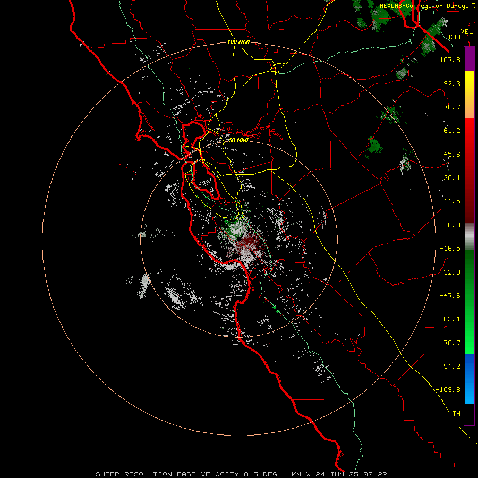This screenshot has height=478, width=478.
Task: Click the 45.6 legend value
Action: [452, 154]
